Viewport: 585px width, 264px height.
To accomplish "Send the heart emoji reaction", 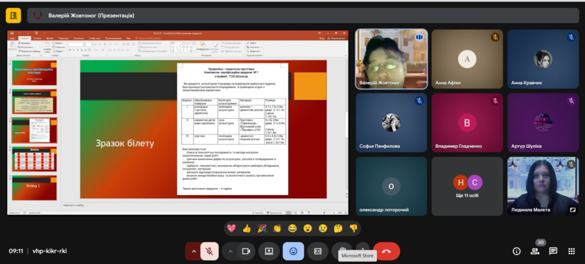I will (x=232, y=228).
